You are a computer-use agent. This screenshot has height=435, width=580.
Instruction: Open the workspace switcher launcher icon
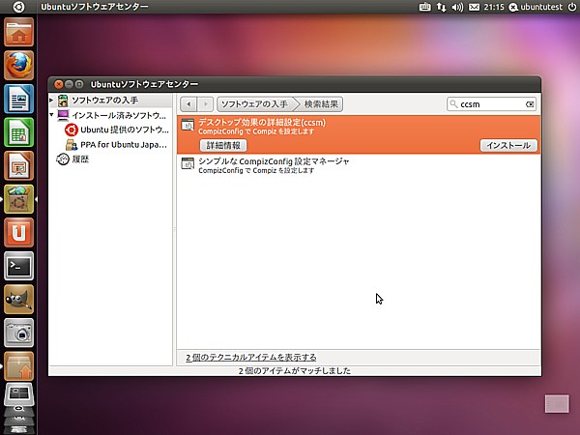point(19,394)
